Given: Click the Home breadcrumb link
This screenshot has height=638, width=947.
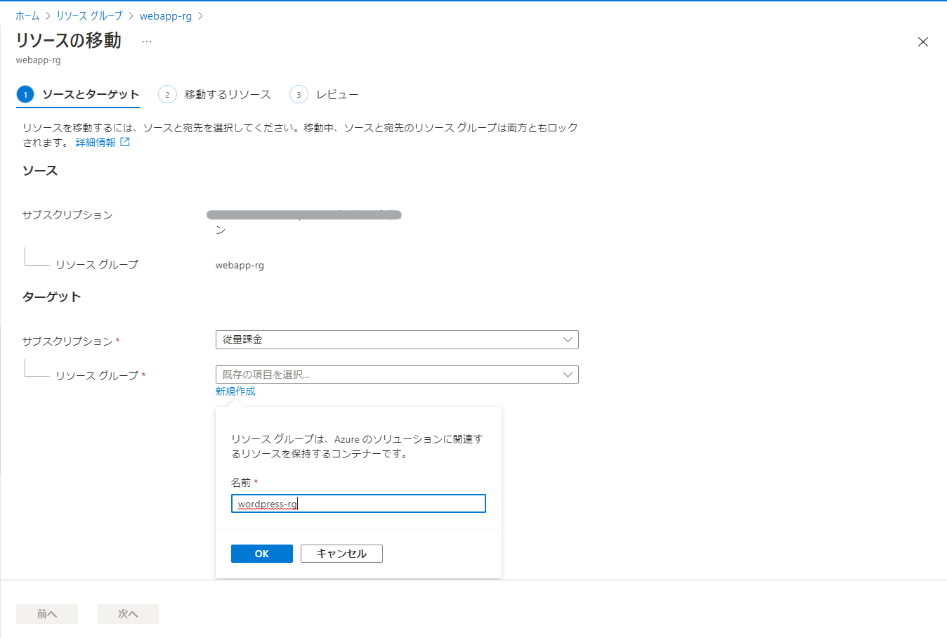Looking at the screenshot, I should point(27,15).
